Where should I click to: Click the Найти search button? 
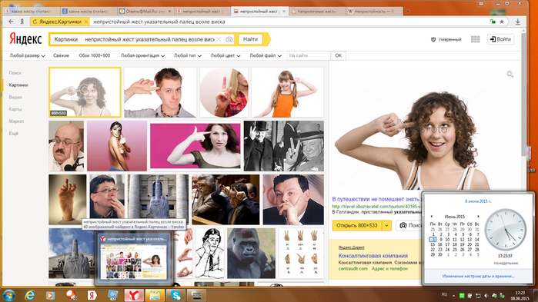(250, 39)
